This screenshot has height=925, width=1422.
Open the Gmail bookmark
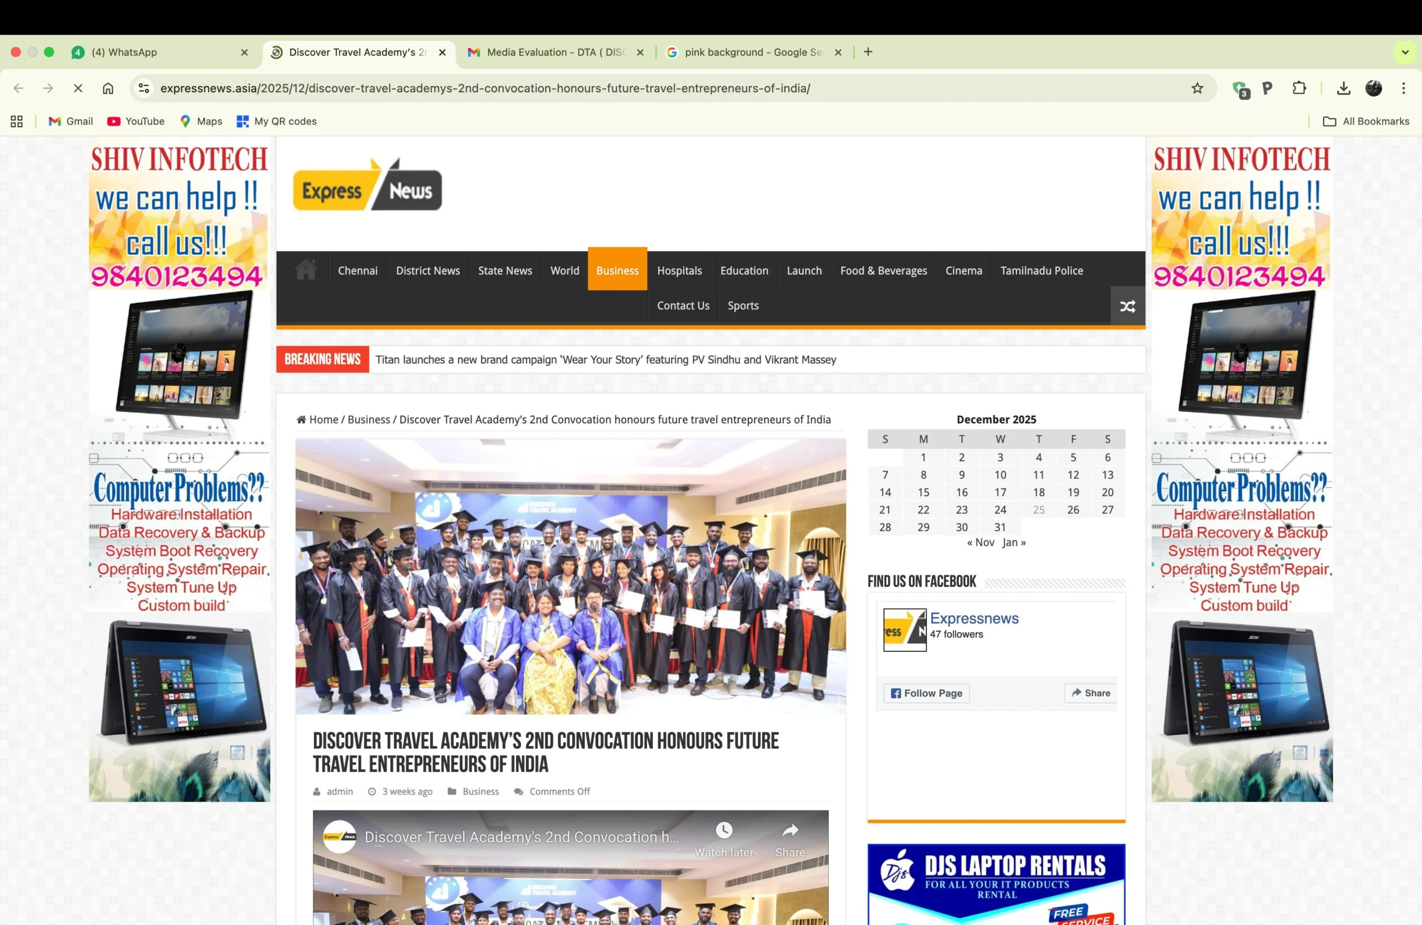pos(71,121)
